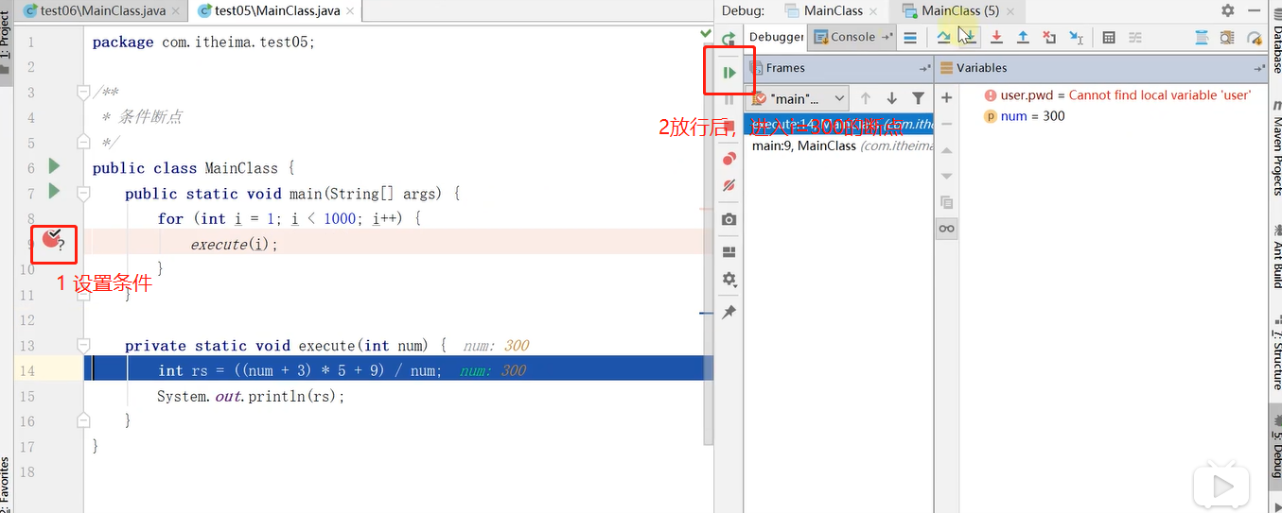Remove the selected watch with minus icon
1282x513 pixels.
tap(946, 124)
